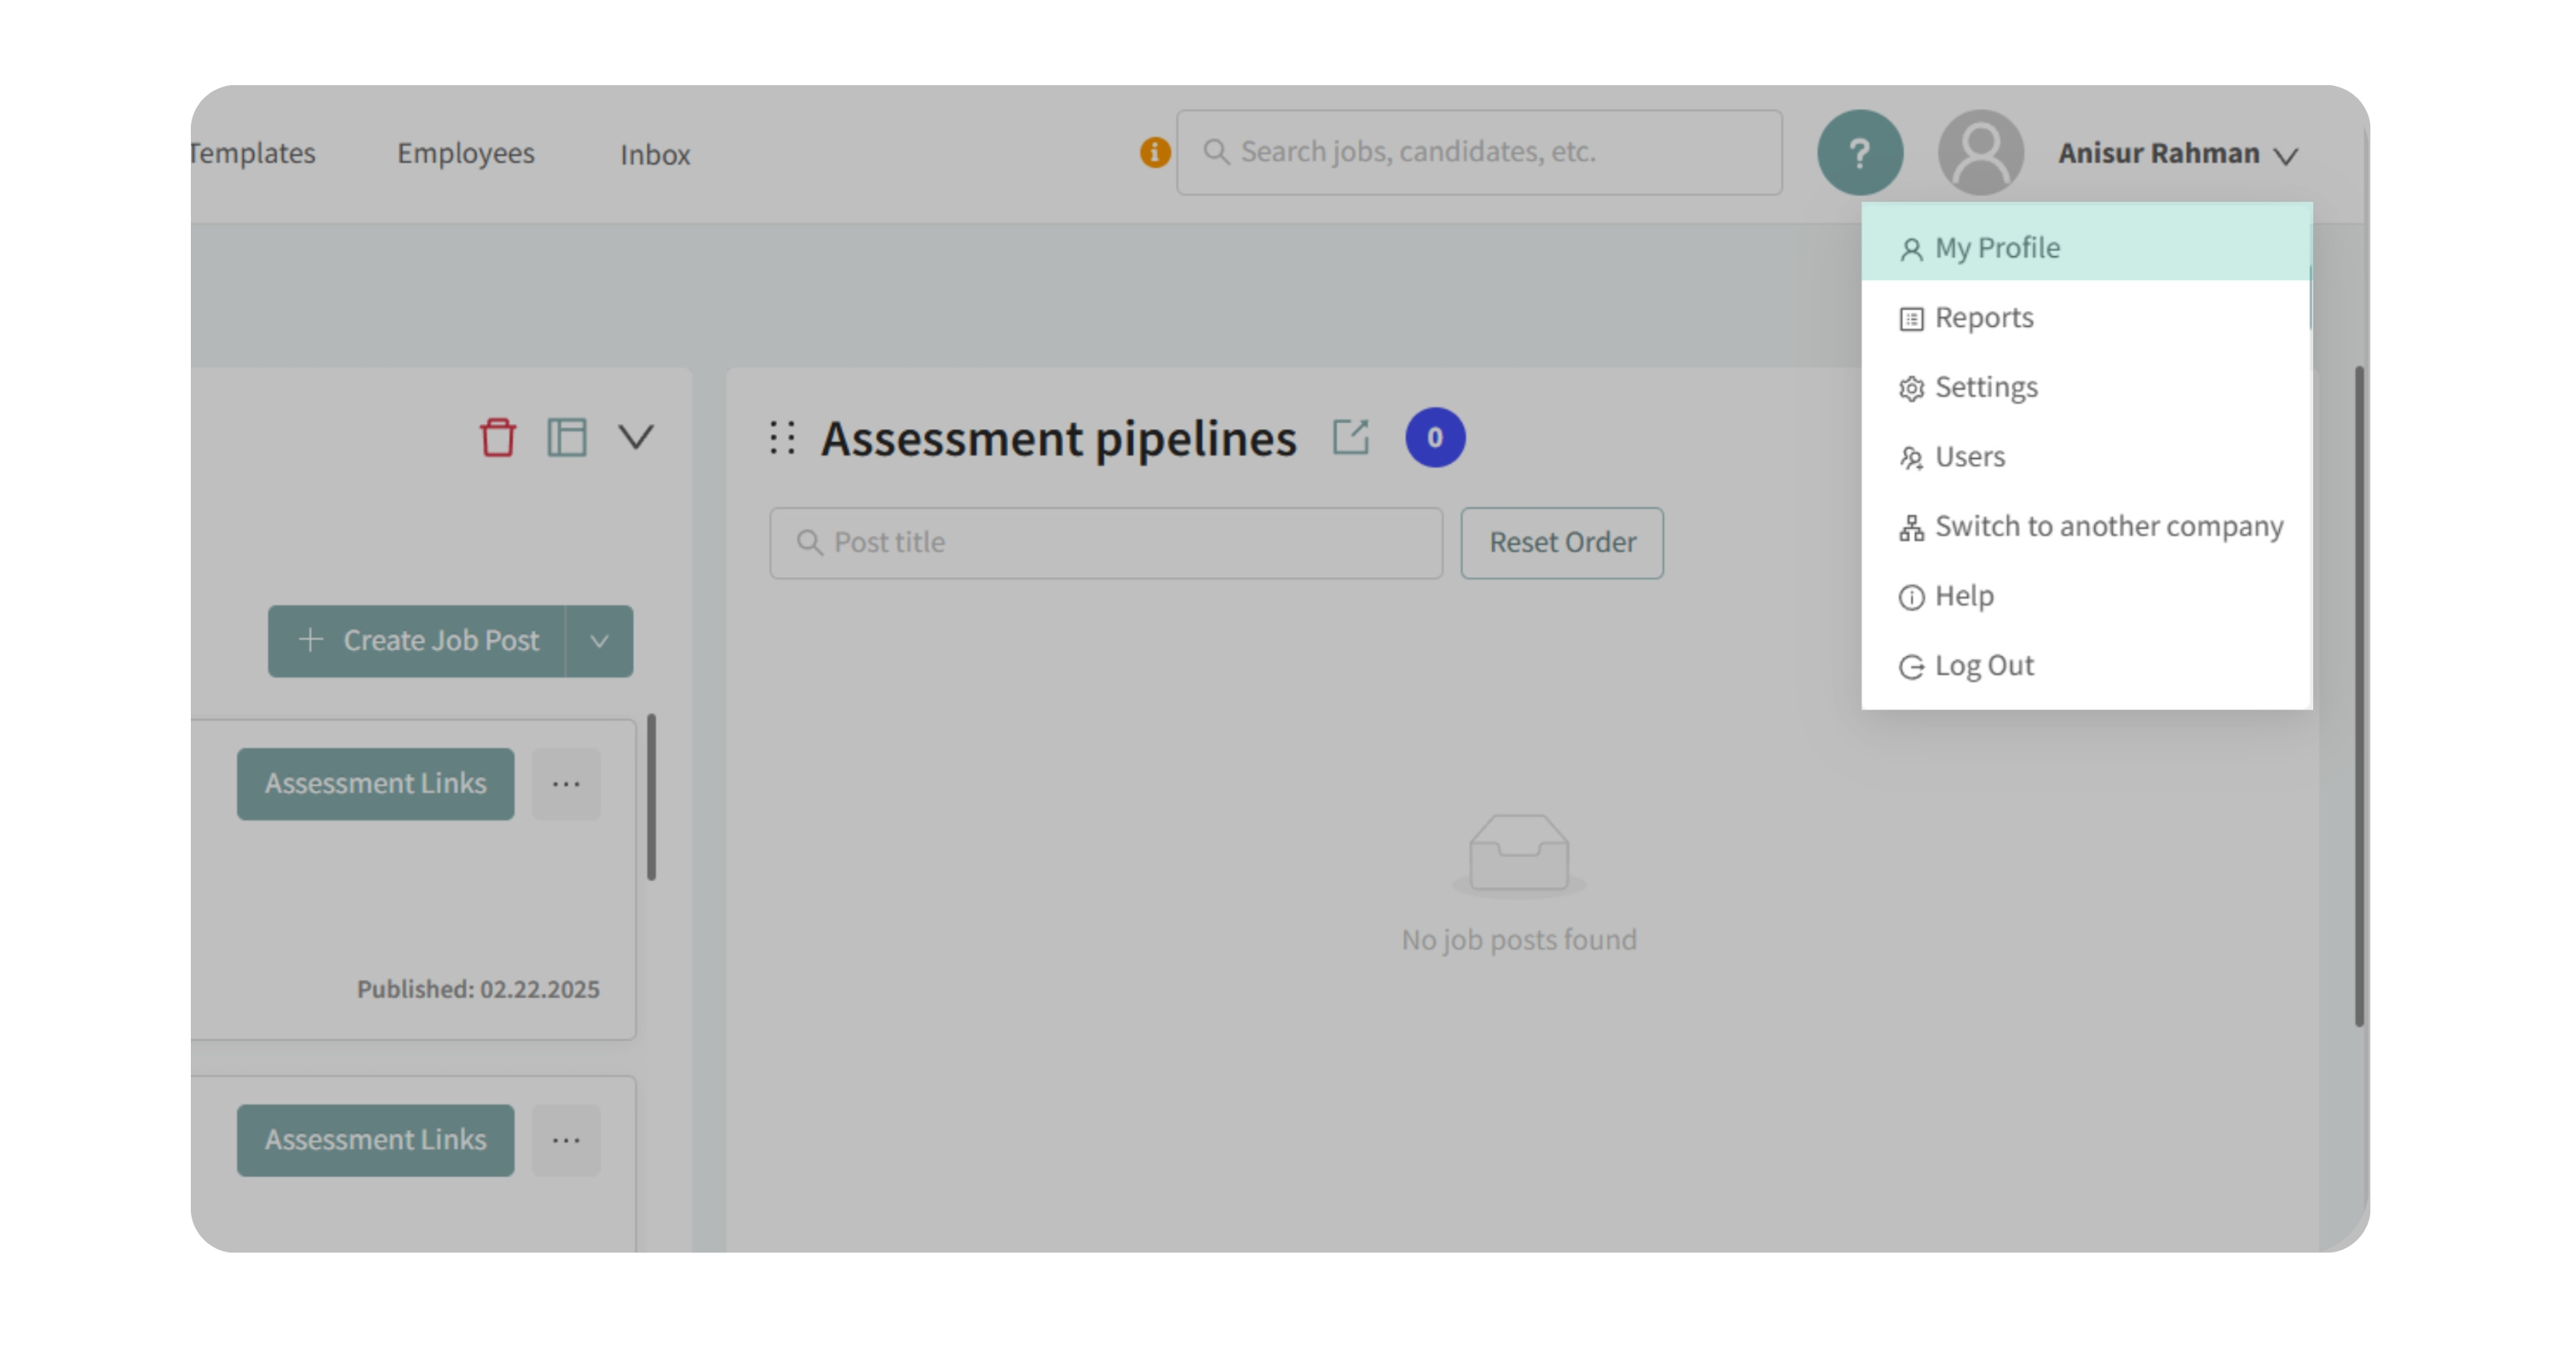Go to Employees in the navigation

tap(465, 153)
